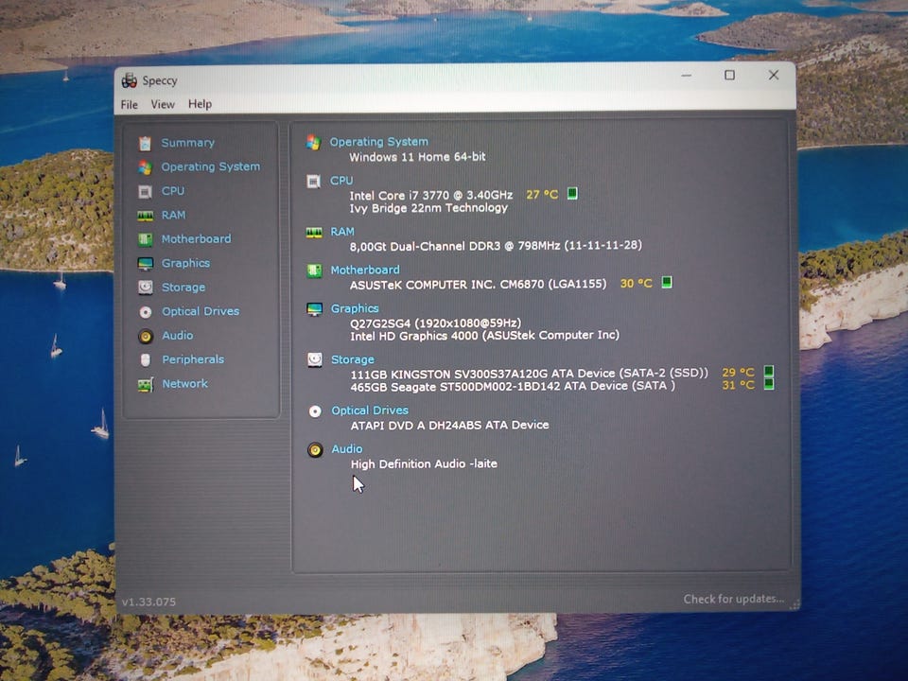Click Optical Drives disc icon in summary pane
908x681 pixels.
pos(315,411)
